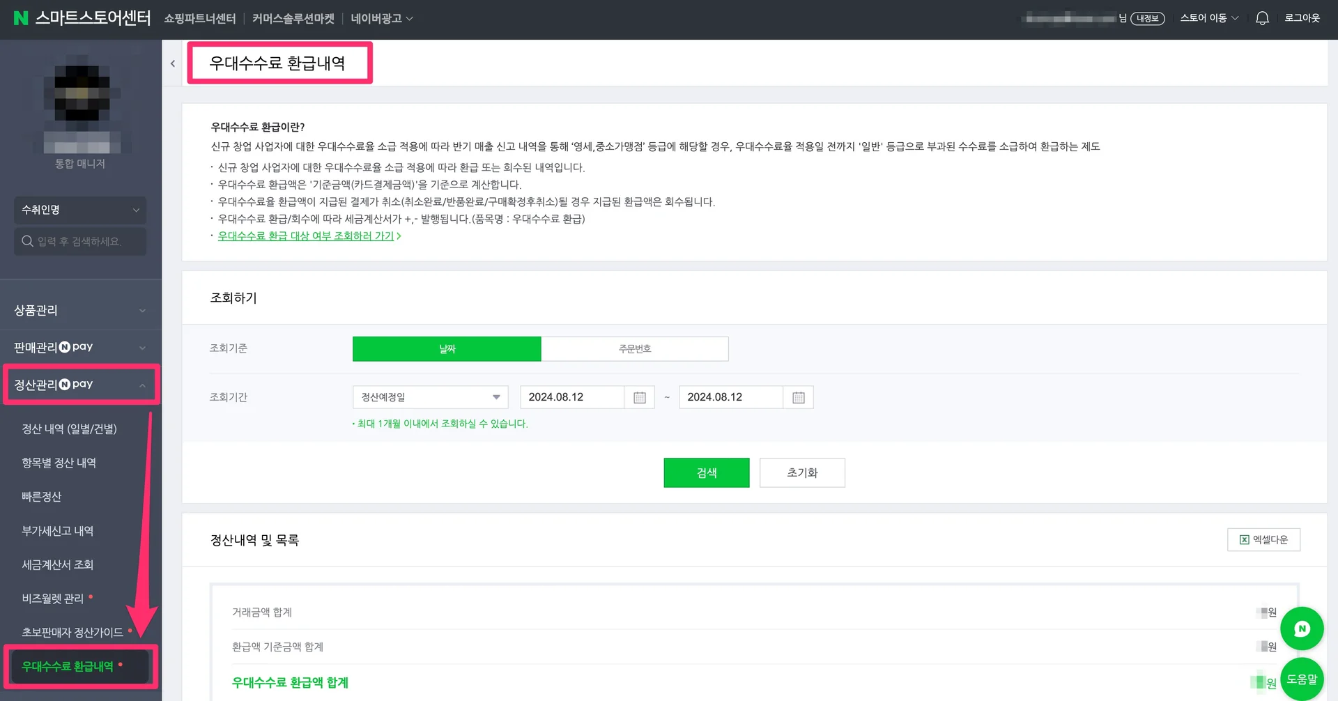Switch search criteria to 주문번호
The height and width of the screenshot is (701, 1338).
click(634, 348)
